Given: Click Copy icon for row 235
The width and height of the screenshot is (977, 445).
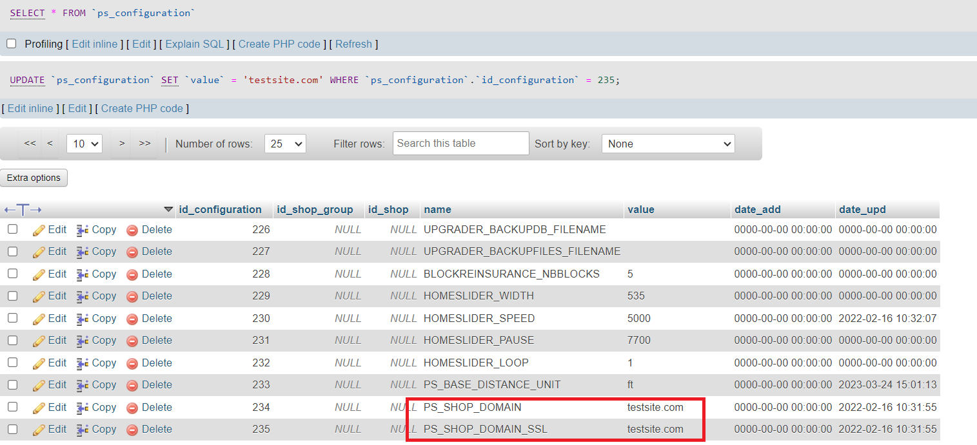Looking at the screenshot, I should pyautogui.click(x=83, y=430).
